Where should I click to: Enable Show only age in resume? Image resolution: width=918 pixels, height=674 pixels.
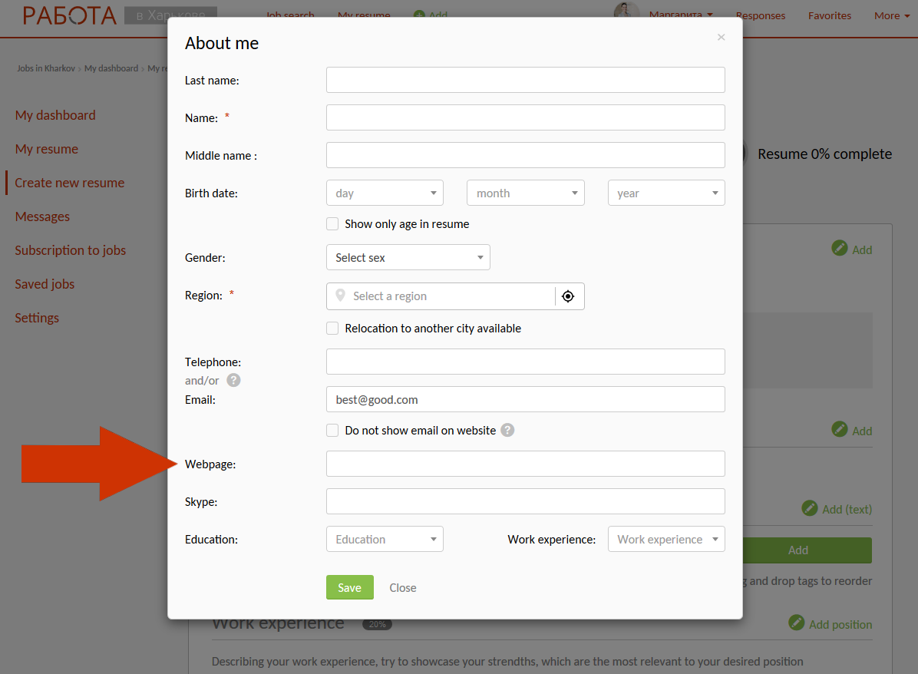pos(332,224)
